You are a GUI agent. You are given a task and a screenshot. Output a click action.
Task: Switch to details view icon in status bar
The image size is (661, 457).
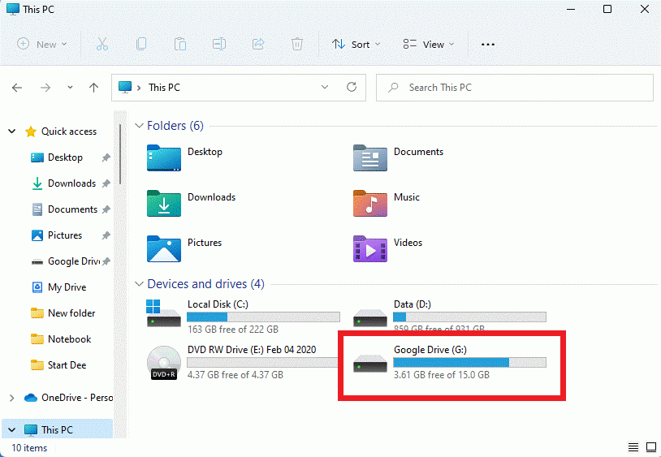tap(633, 448)
